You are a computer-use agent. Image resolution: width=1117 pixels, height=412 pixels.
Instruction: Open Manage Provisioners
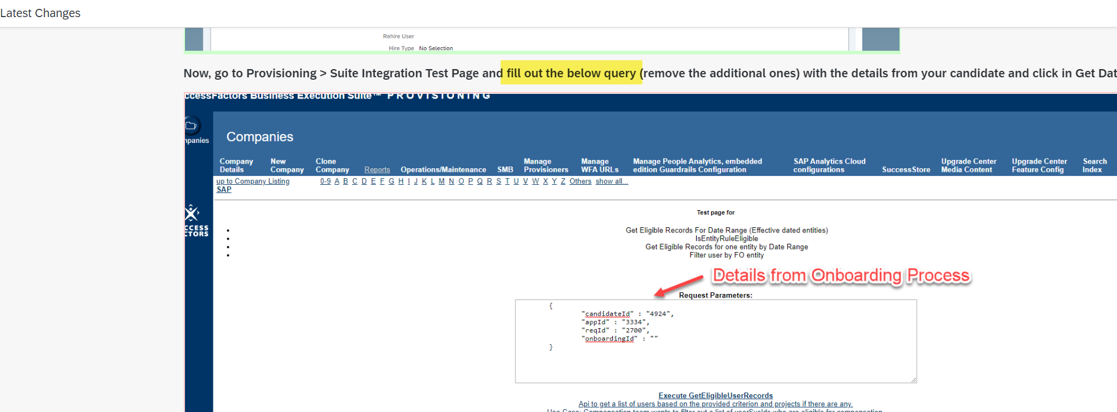[x=546, y=165]
